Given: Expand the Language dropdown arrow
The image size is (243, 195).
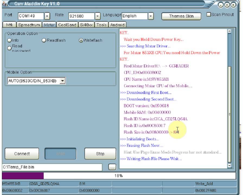Looking at the screenshot, I should [x=151, y=16].
